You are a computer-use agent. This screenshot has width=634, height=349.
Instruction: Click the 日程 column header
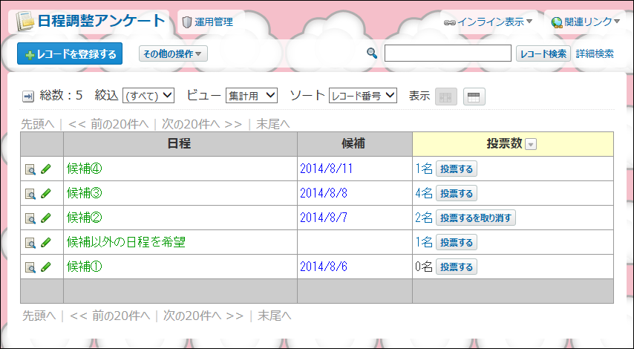180,143
